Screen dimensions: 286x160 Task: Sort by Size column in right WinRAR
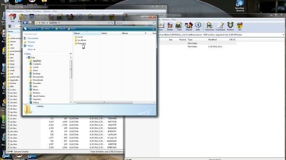coord(171,40)
